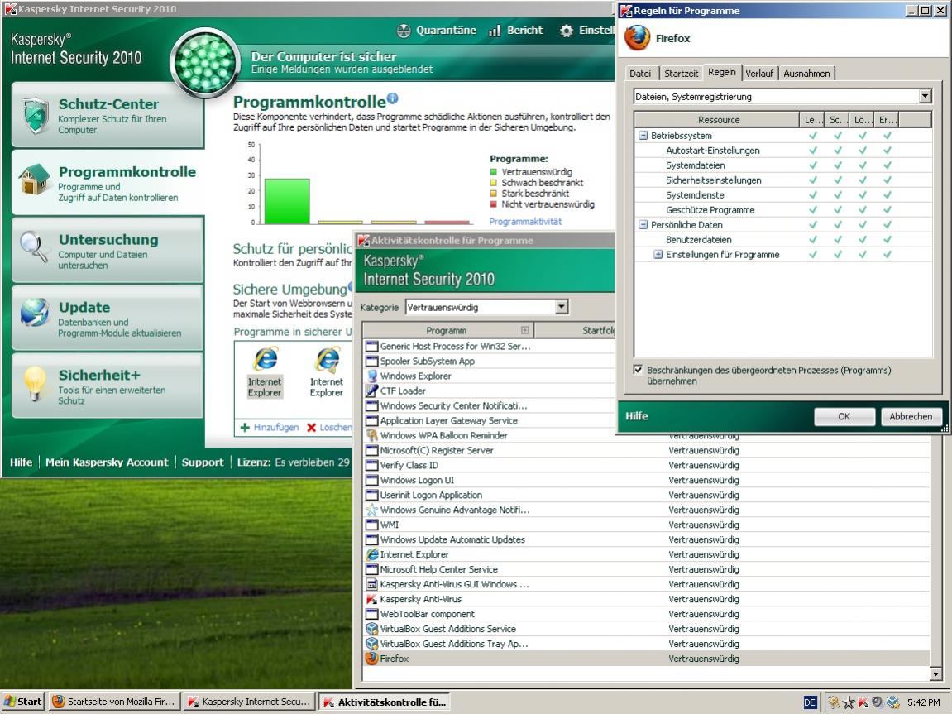Viewport: 952px width, 714px height.
Task: Click the CTF Loader pen icon
Action: click(371, 391)
